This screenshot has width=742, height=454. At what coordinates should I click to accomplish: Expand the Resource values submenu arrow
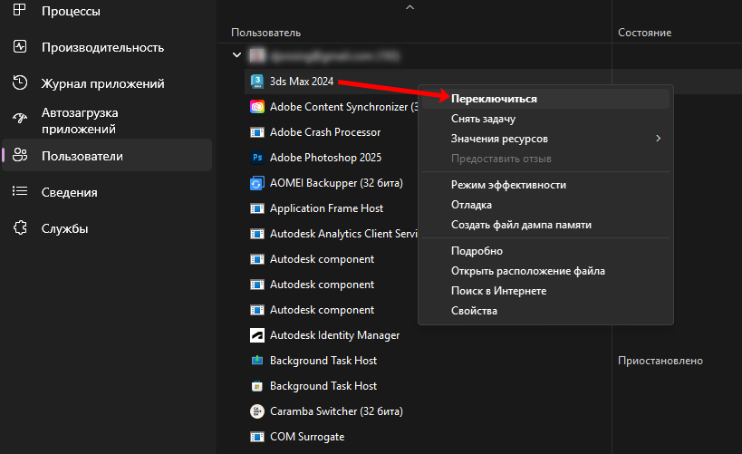click(659, 139)
